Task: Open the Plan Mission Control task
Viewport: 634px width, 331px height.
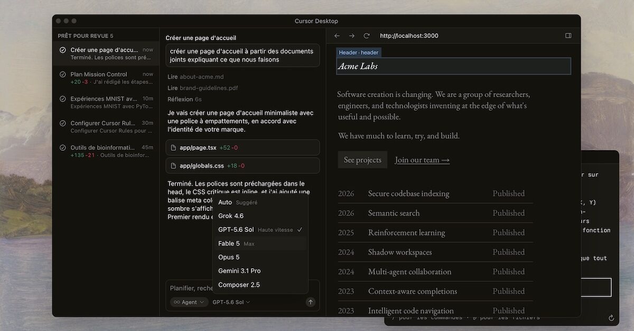Action: 106,78
